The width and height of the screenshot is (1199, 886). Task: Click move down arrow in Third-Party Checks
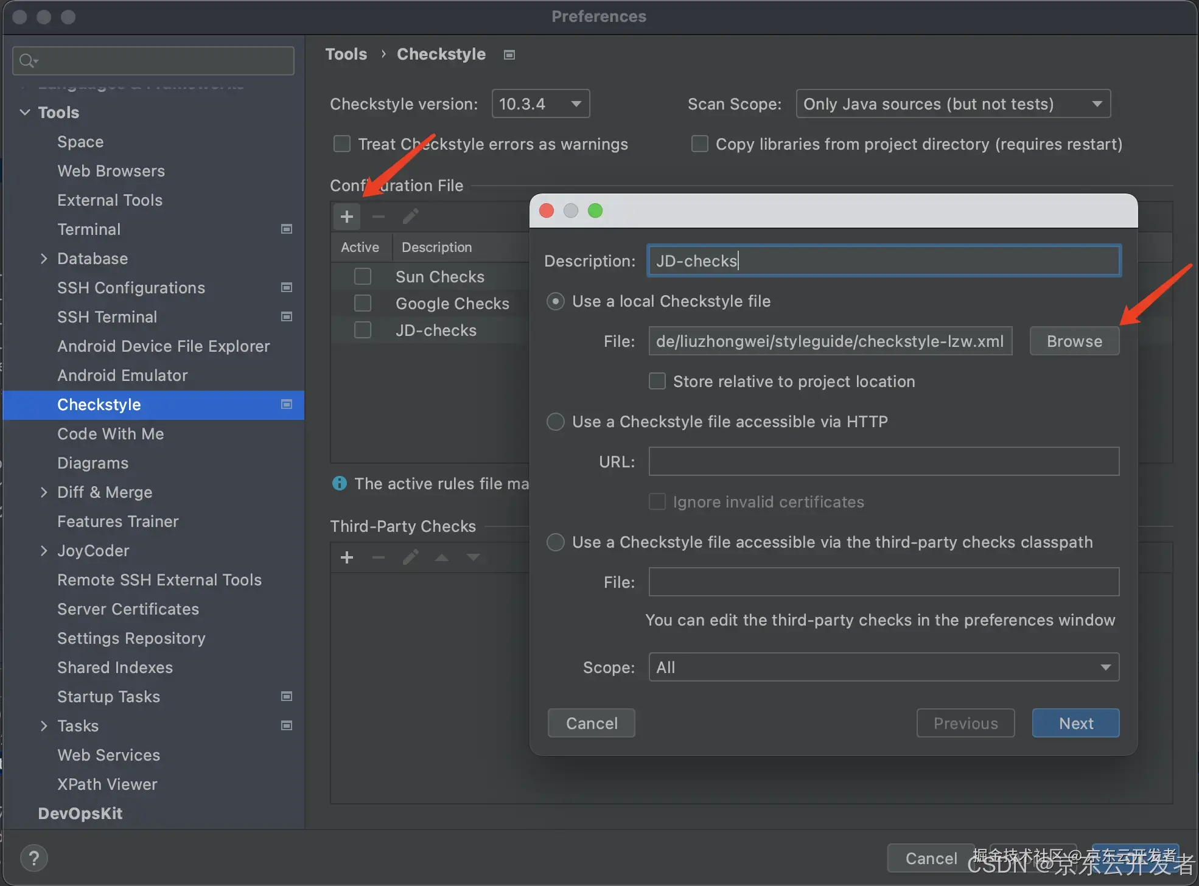474,557
